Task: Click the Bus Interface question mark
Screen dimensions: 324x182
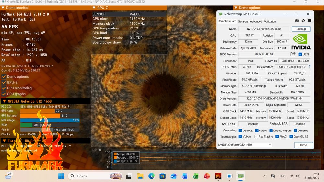Action: point(310,67)
